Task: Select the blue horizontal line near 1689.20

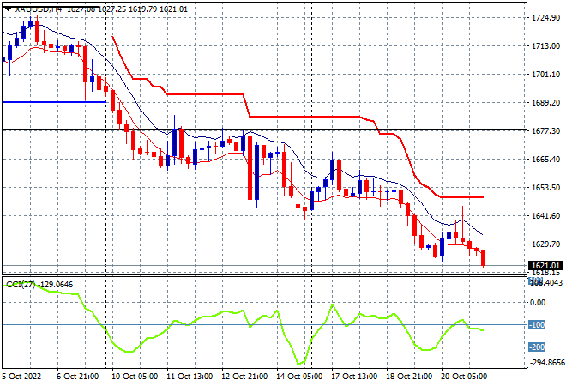Action: pos(55,102)
